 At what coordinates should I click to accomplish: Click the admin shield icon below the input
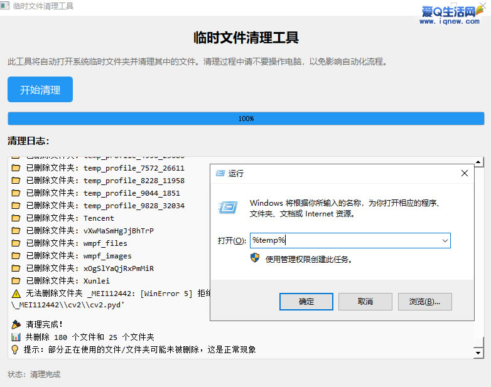tap(255, 258)
